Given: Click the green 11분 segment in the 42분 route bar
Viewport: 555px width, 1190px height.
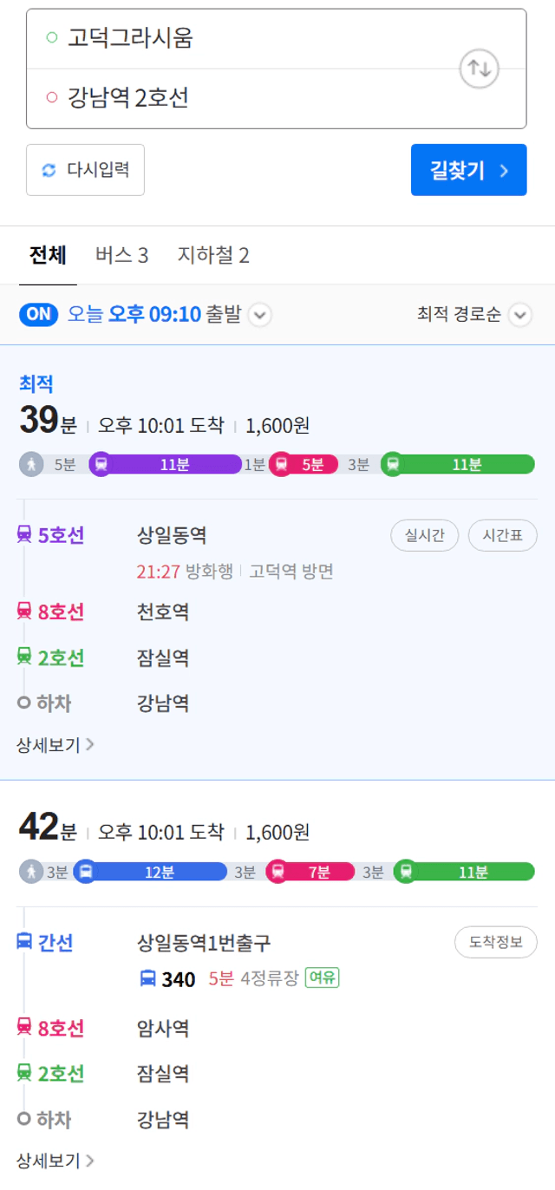Looking at the screenshot, I should [x=465, y=872].
